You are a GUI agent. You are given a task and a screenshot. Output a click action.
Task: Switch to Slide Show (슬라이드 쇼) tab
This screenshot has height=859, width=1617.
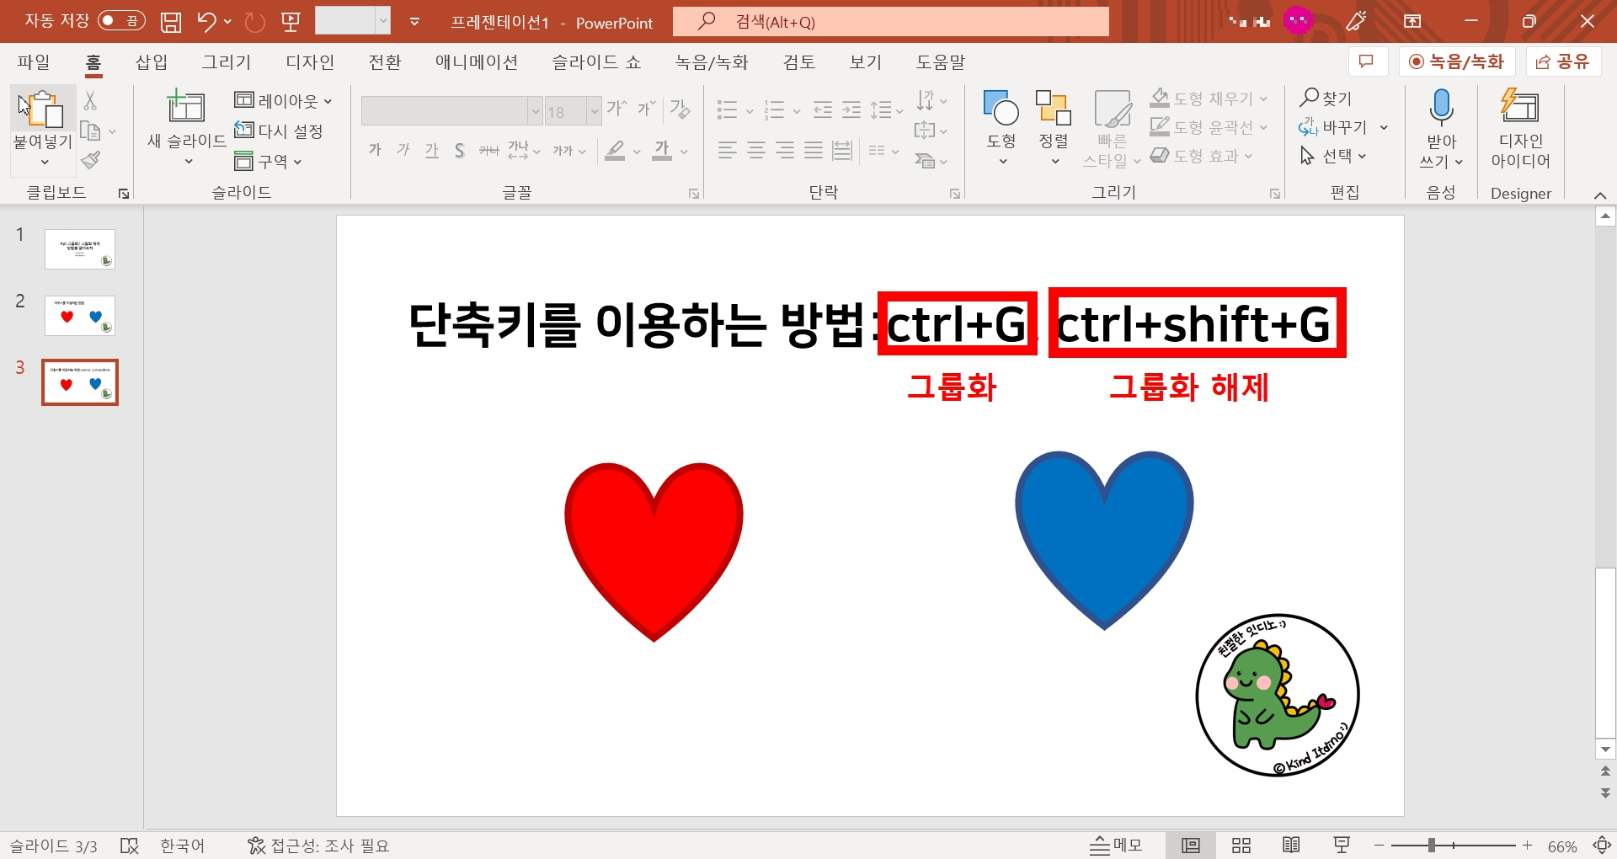[x=596, y=62]
